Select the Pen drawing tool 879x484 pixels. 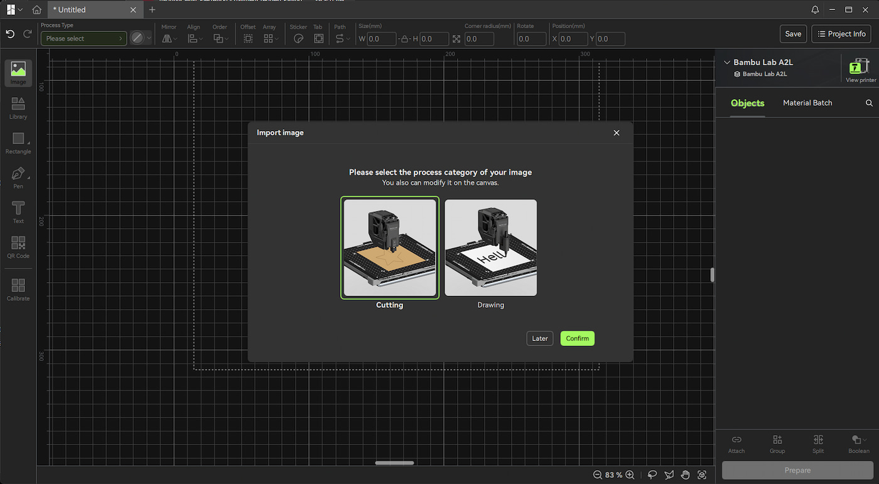pyautogui.click(x=18, y=177)
